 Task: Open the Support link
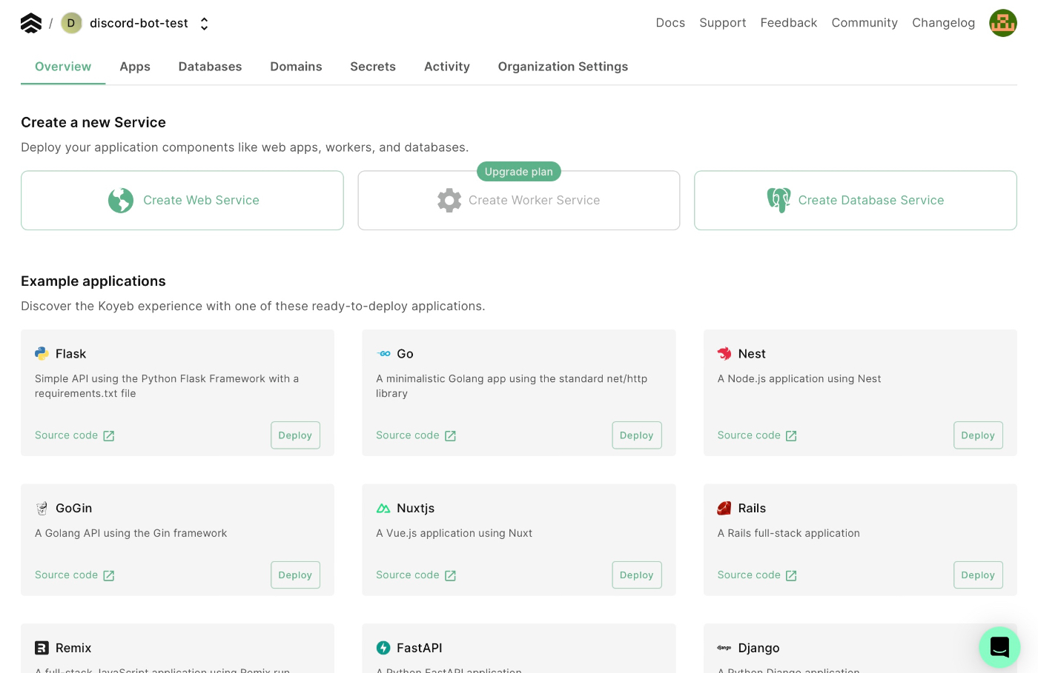coord(723,23)
